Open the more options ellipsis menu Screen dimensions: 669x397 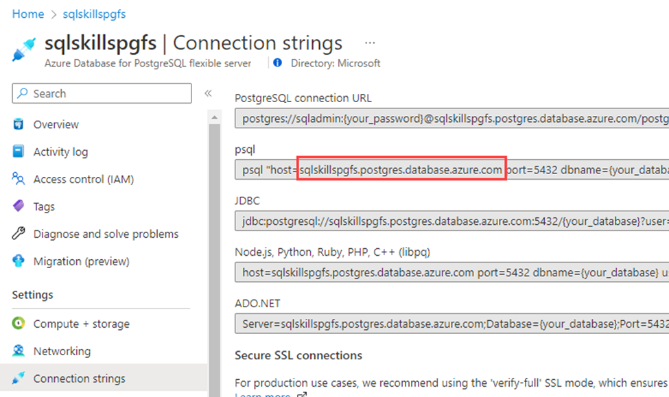point(370,43)
